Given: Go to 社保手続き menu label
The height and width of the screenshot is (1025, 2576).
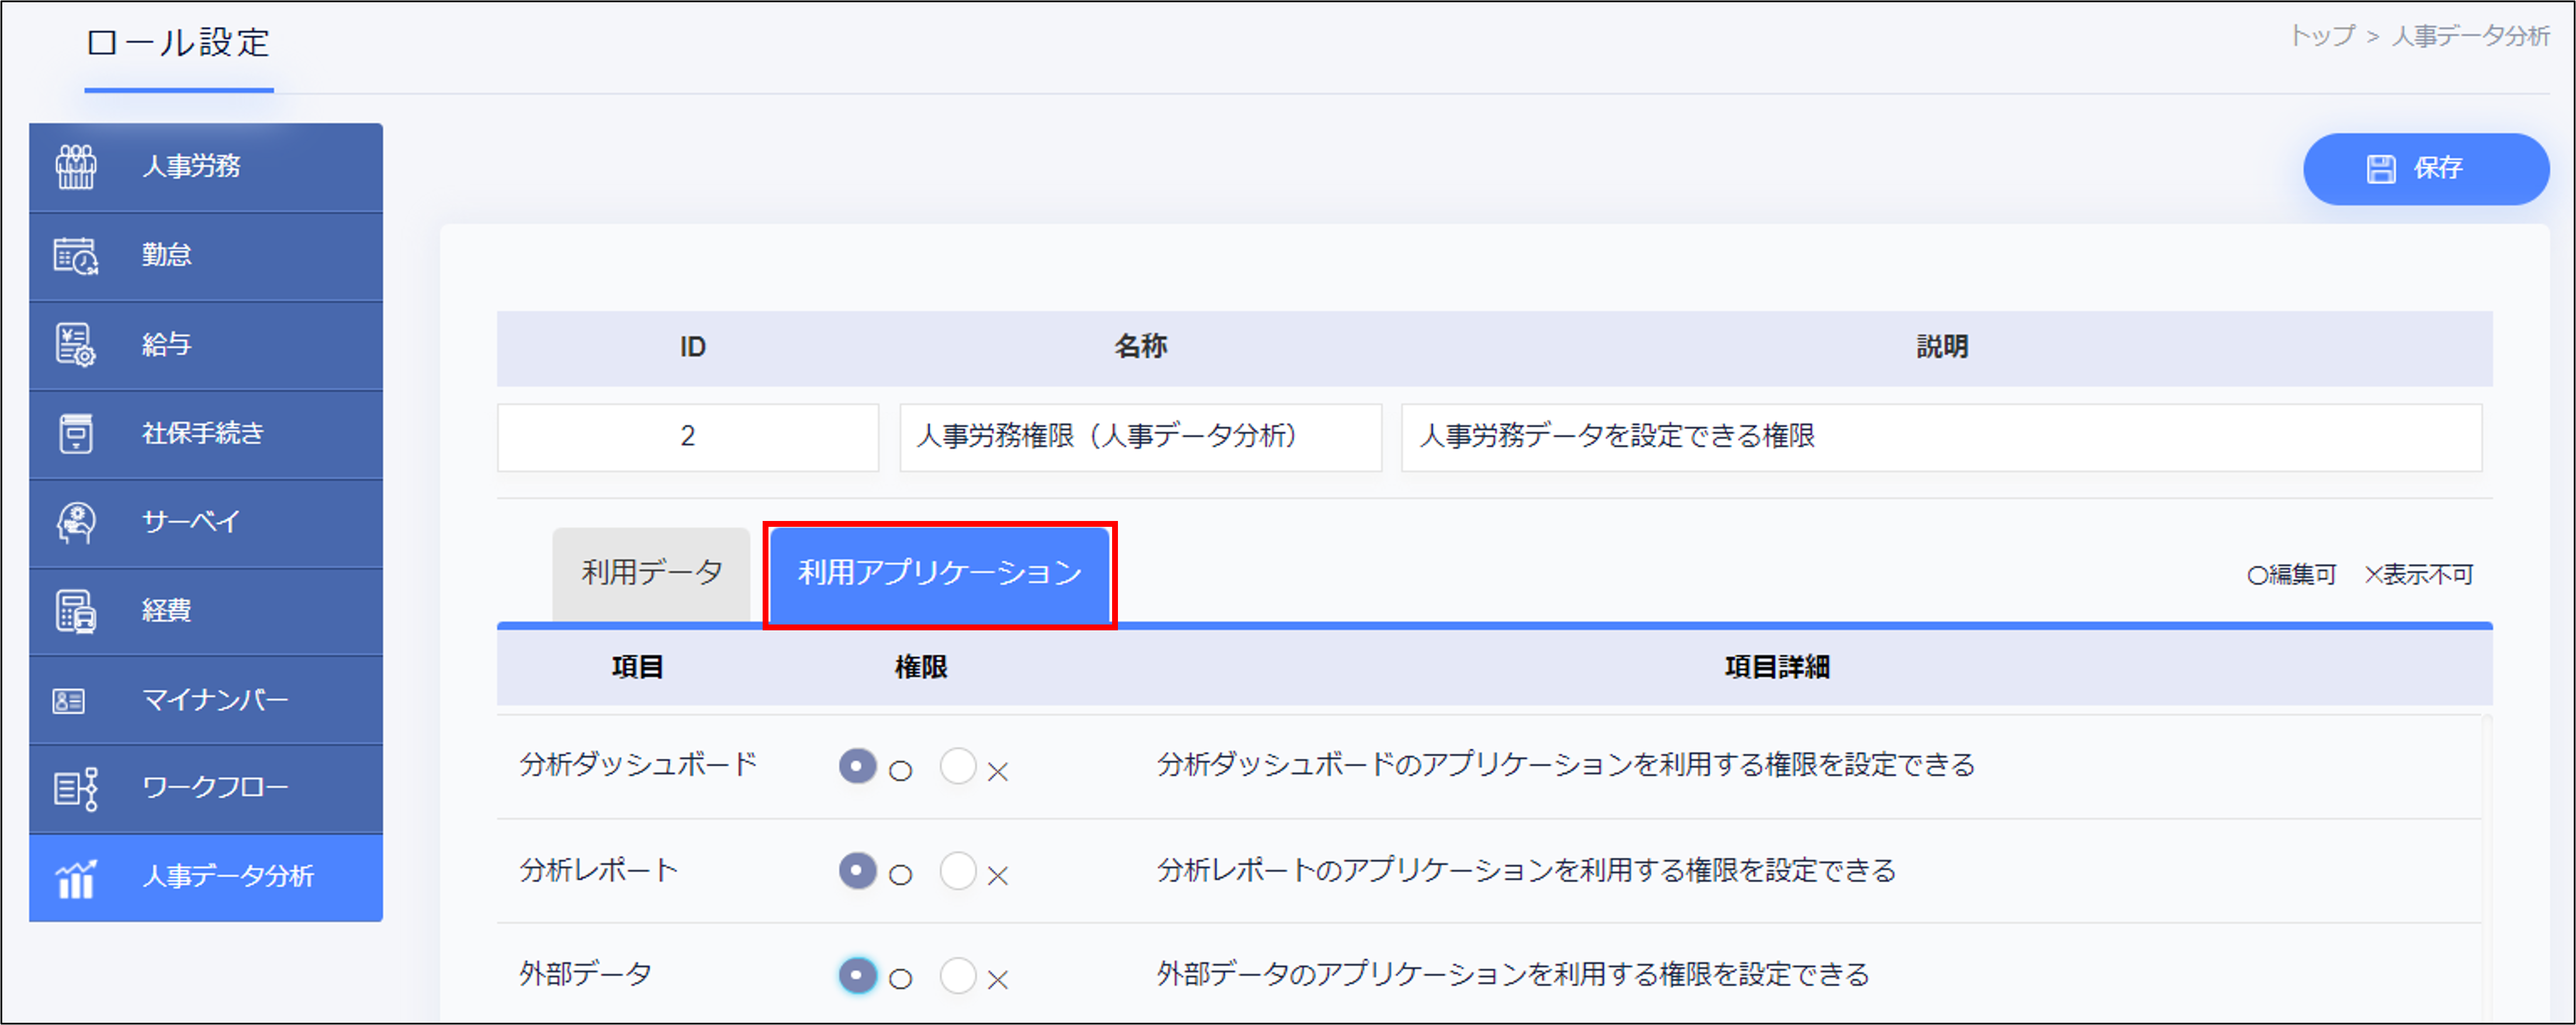Looking at the screenshot, I should [x=203, y=433].
